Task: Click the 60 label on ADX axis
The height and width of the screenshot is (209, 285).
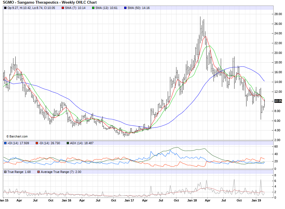Action: pos(276,147)
